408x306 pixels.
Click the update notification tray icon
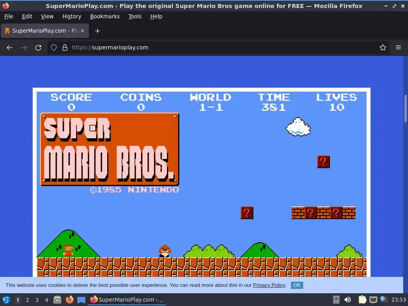[x=383, y=299]
